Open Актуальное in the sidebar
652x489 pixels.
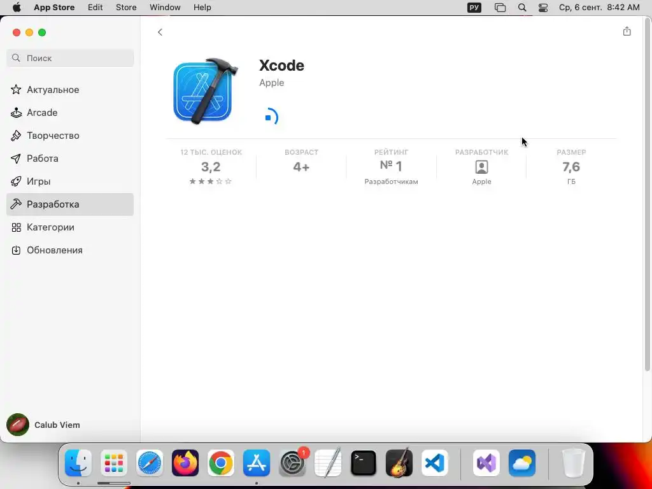pos(70,89)
